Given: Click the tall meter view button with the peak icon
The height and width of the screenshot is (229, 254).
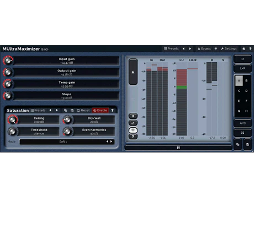Looking at the screenshot, I should tap(133, 72).
